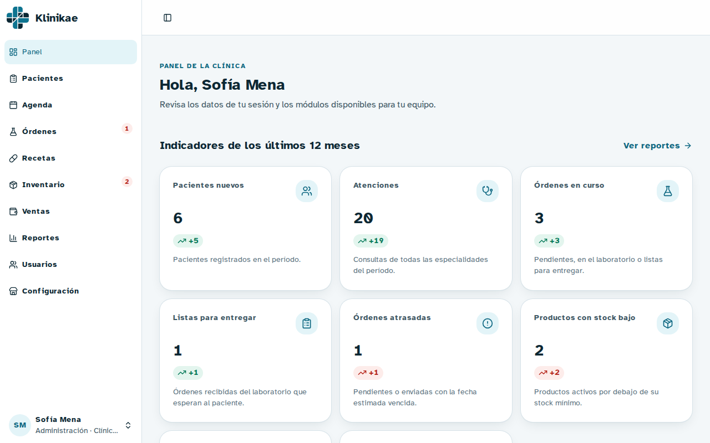This screenshot has height=443, width=710.
Task: Click the flask icon on Órdenes en curso card
Action: [x=668, y=191]
